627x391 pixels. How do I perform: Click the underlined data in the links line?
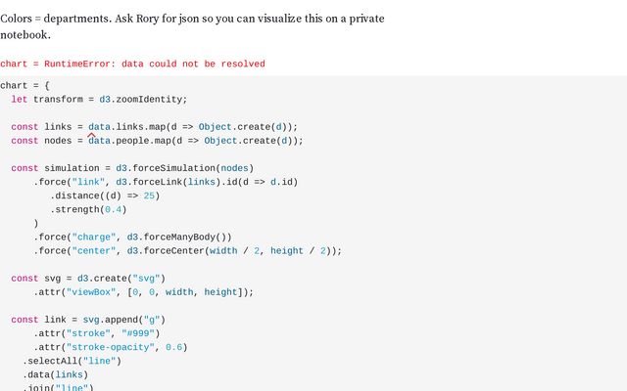pyautogui.click(x=99, y=126)
